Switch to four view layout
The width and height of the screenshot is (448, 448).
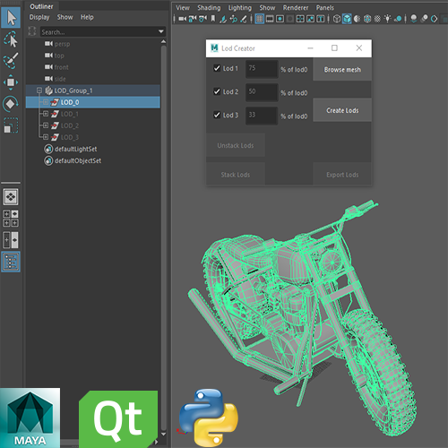click(x=11, y=219)
